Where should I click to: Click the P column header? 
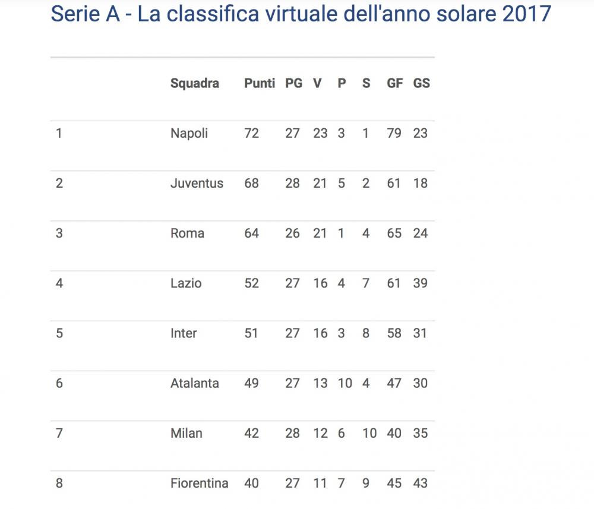point(342,84)
